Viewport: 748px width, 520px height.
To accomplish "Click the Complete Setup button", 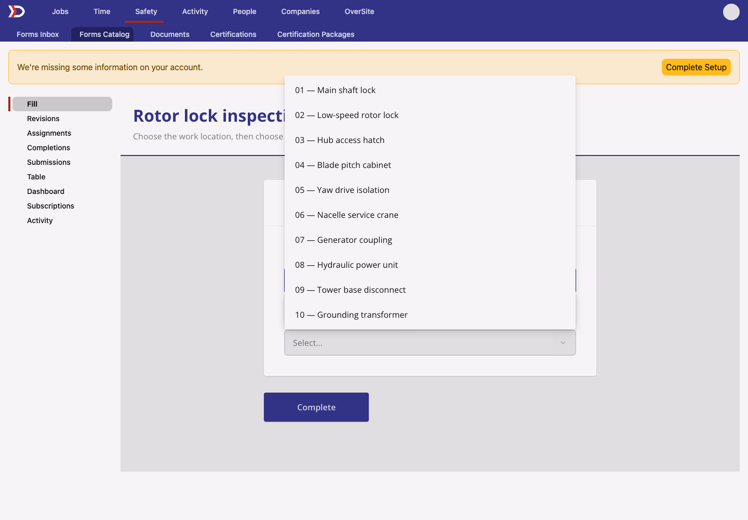I will point(696,67).
